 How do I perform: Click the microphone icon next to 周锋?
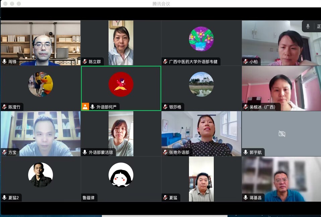coord(4,62)
